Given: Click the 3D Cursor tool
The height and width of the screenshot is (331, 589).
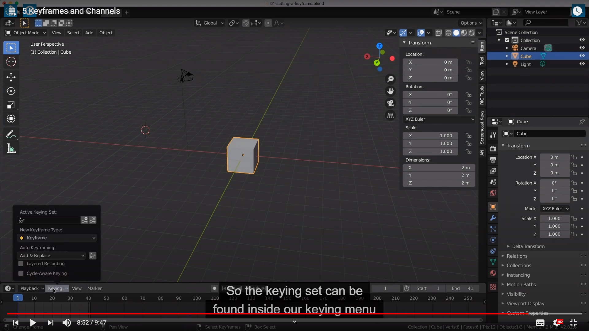Looking at the screenshot, I should coord(11,62).
